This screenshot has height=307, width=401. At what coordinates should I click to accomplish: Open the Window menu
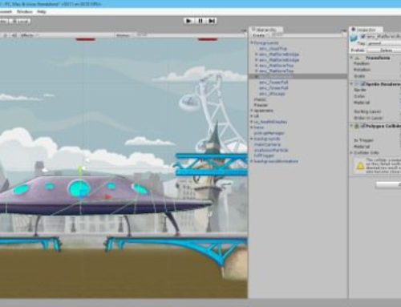(x=25, y=12)
